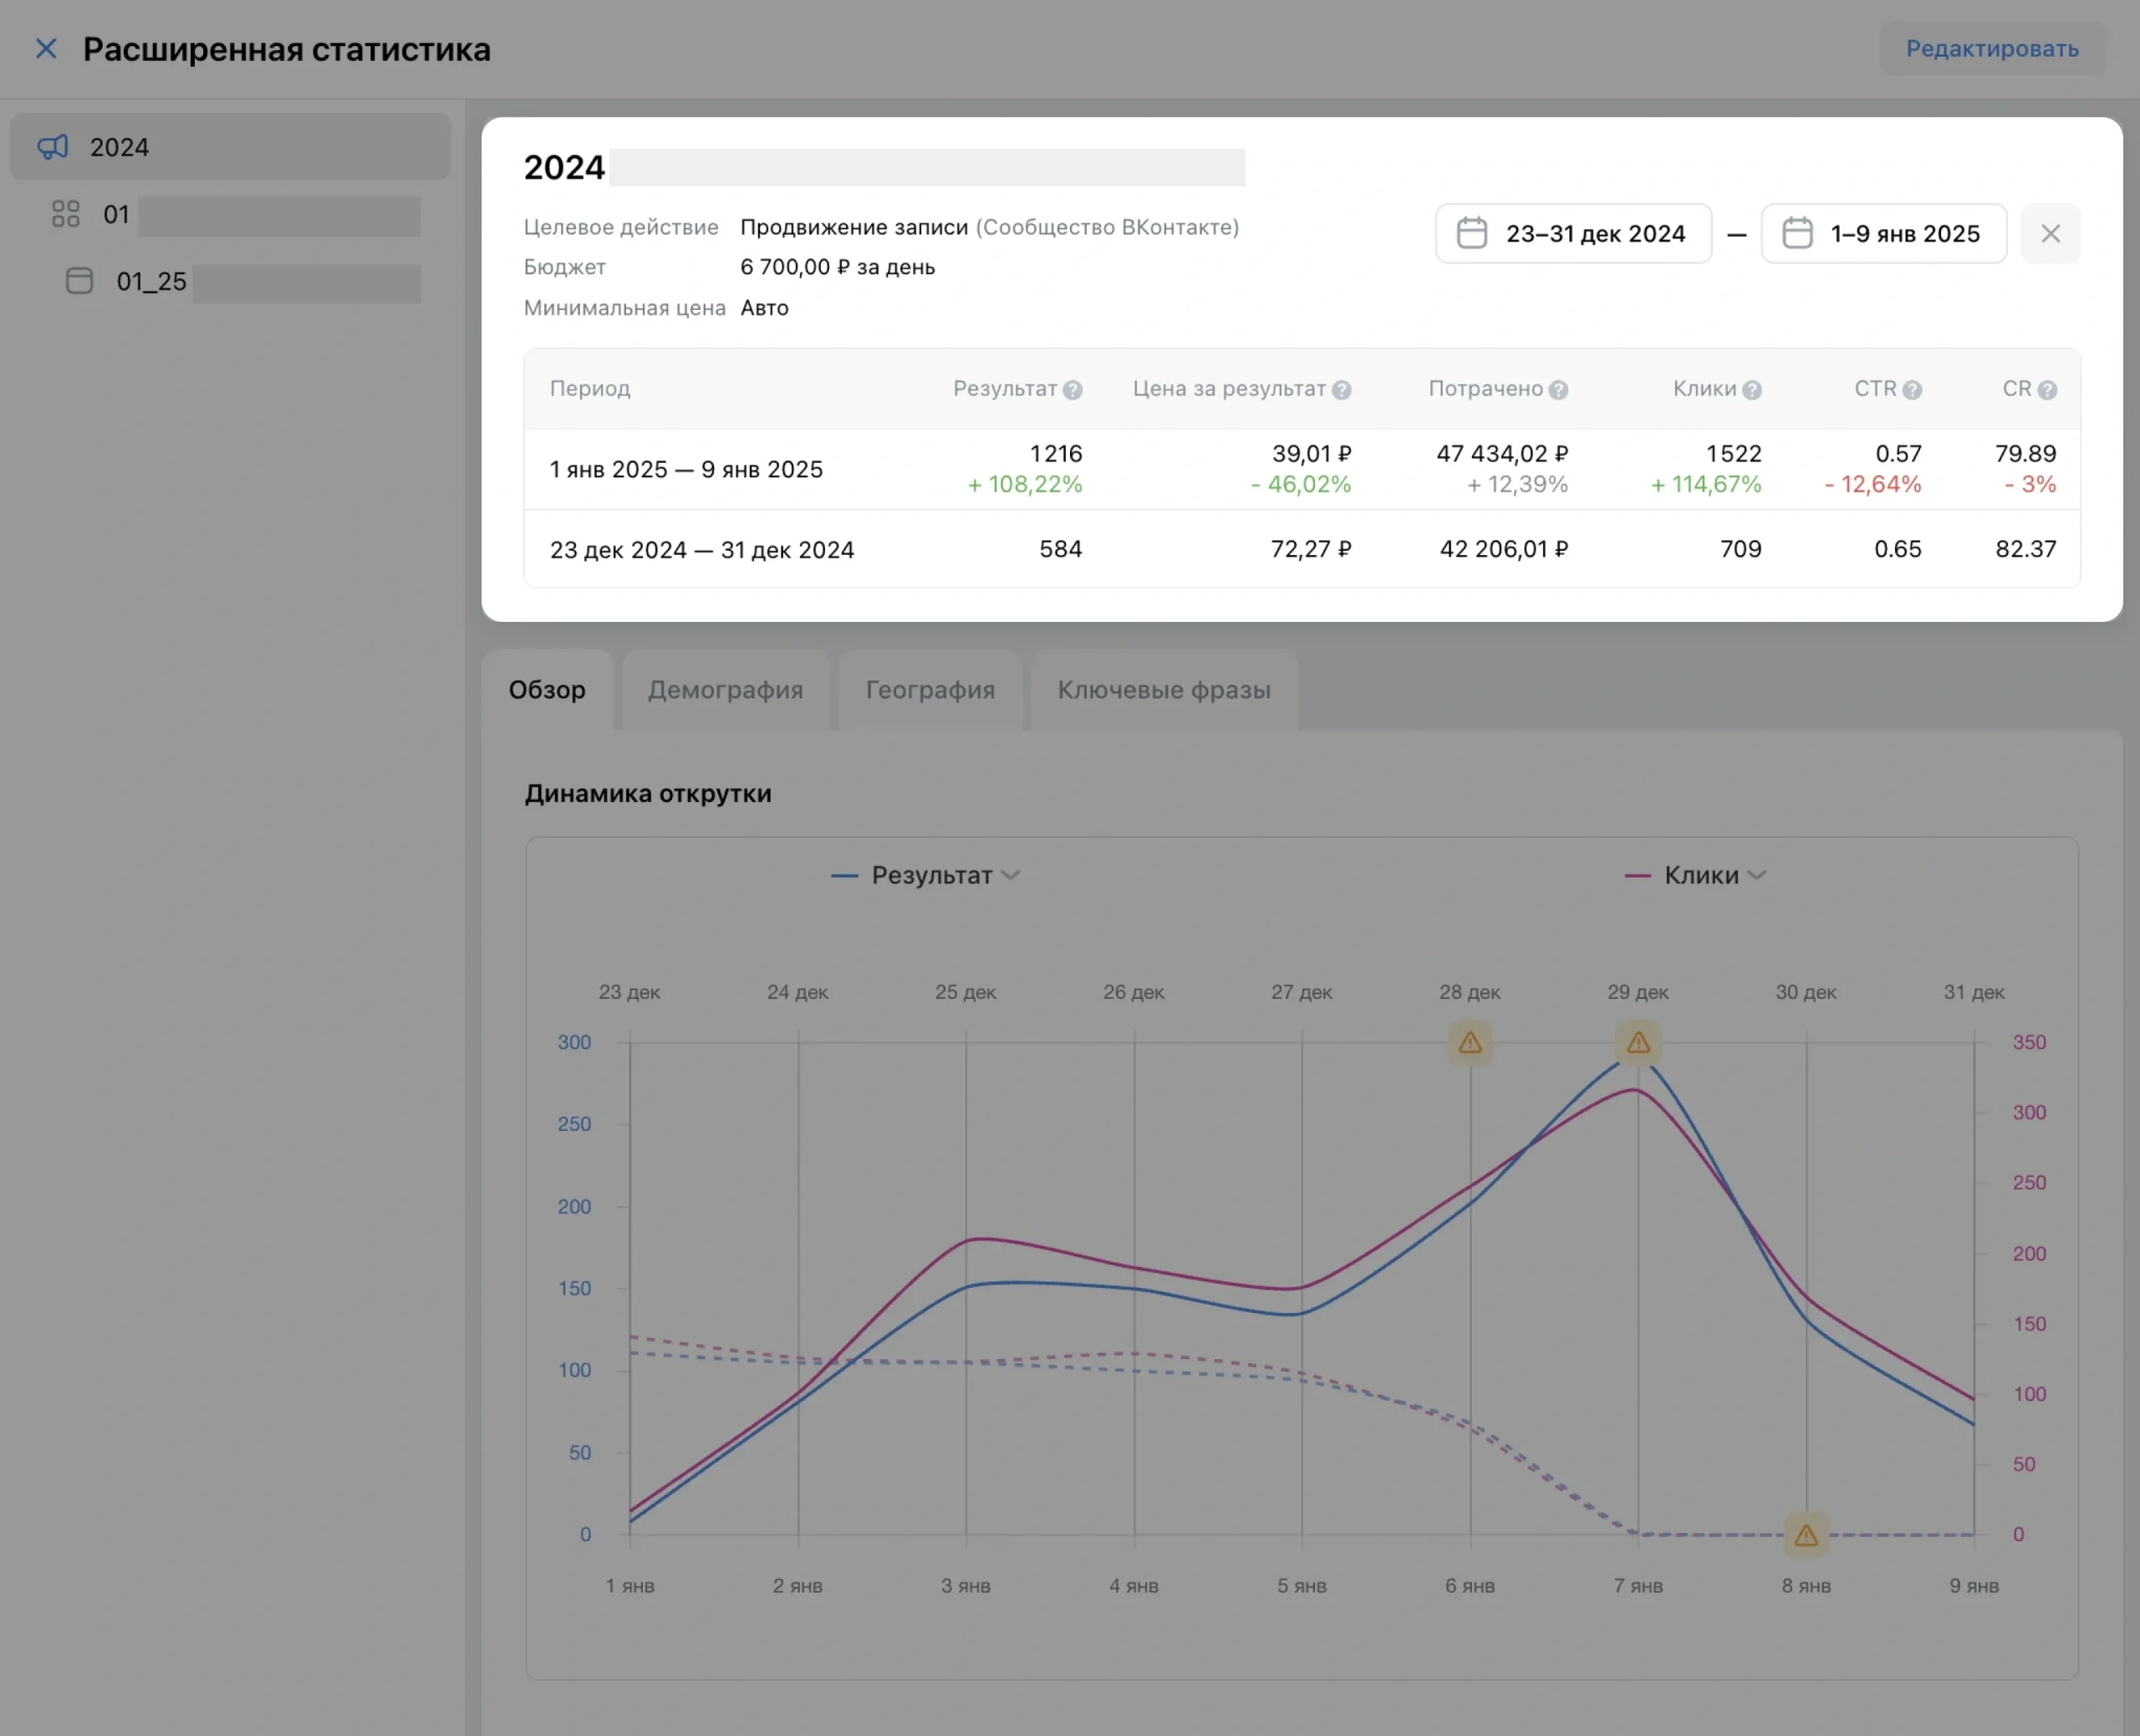The width and height of the screenshot is (2140, 1736).
Task: Switch to the Демография tab
Action: click(725, 690)
